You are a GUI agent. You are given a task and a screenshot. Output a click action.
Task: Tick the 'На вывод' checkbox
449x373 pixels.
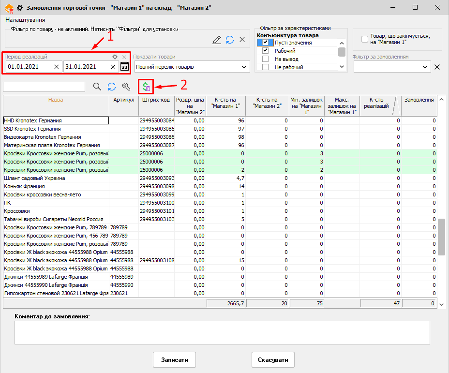pos(265,59)
